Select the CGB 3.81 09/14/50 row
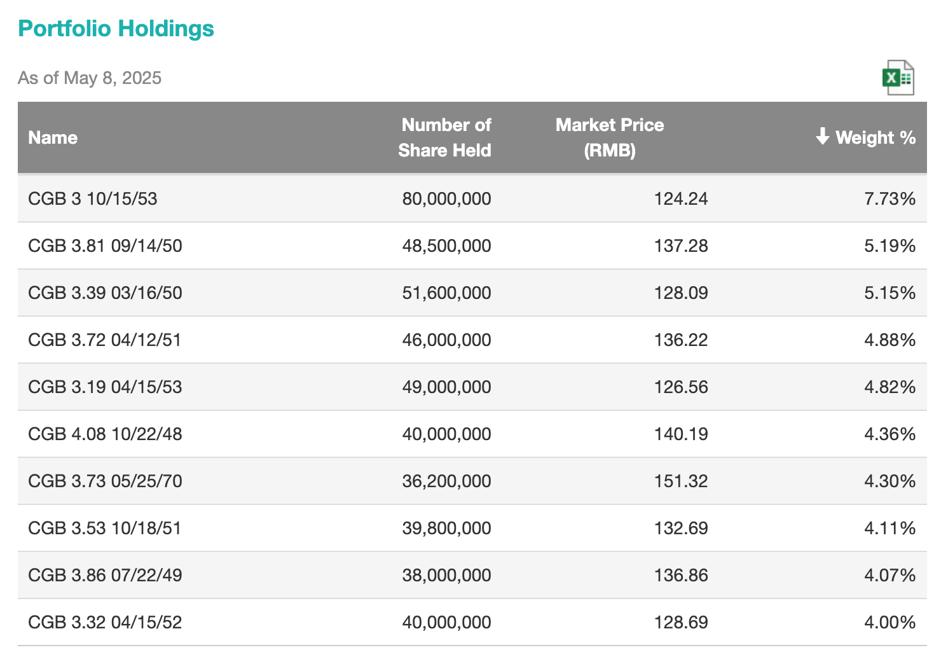Viewport: 941px width, 650px height. 105,245
